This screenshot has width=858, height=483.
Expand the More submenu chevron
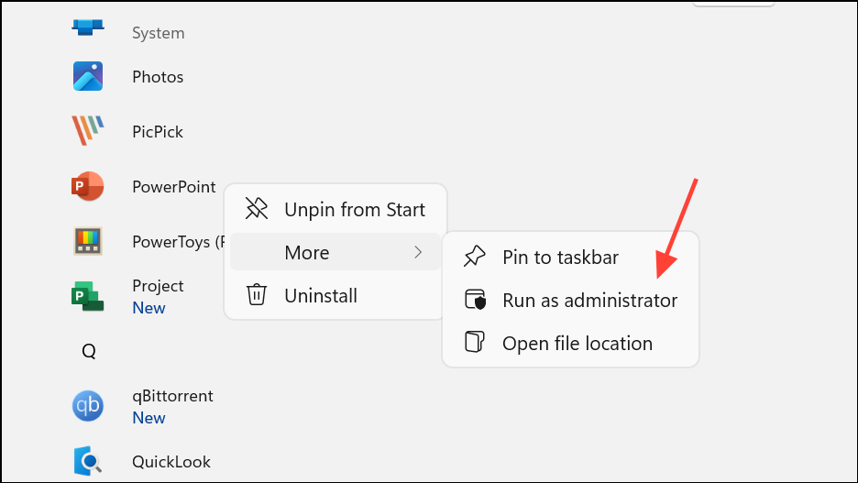(418, 252)
